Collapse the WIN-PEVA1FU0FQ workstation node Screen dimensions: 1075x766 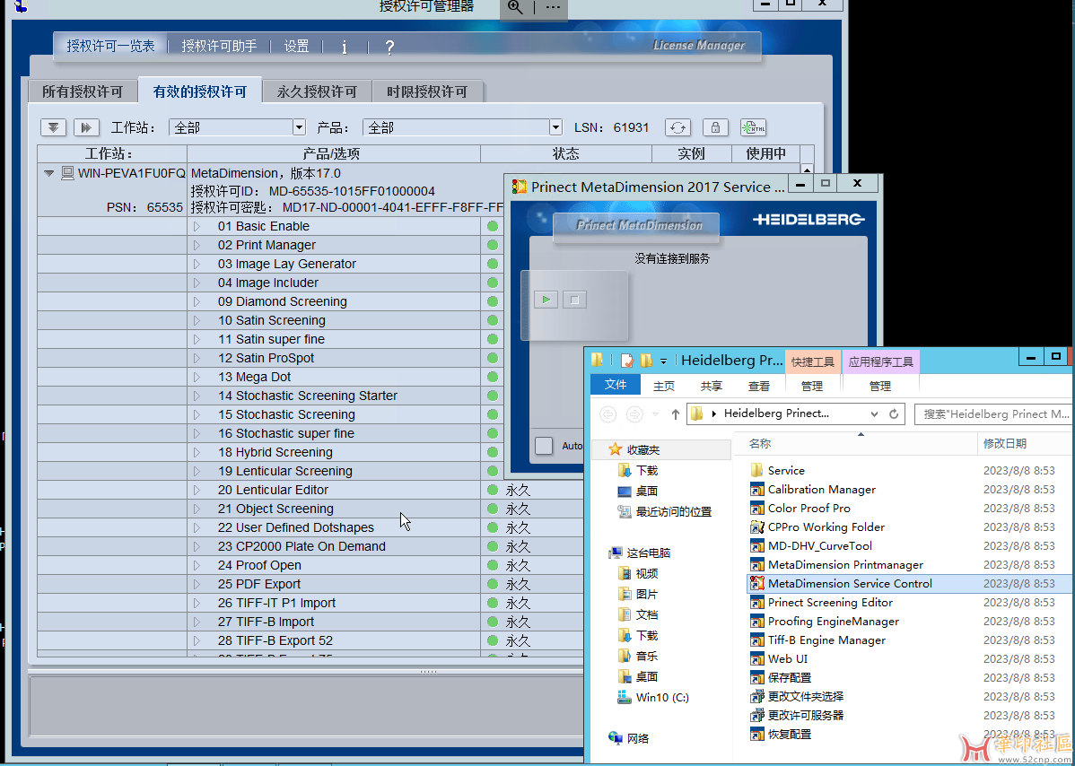[x=49, y=174]
